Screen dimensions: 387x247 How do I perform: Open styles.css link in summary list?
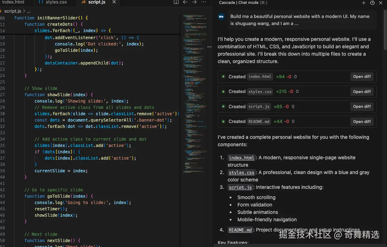tap(241, 173)
